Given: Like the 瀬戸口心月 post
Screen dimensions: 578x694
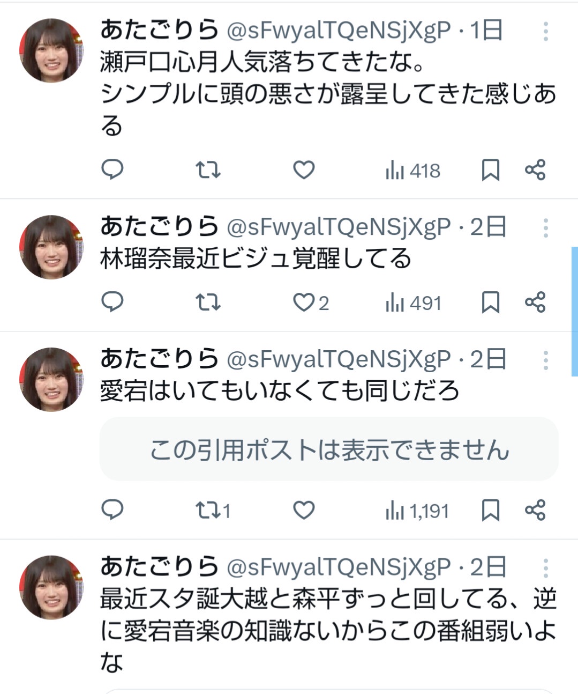Looking at the screenshot, I should 304,170.
